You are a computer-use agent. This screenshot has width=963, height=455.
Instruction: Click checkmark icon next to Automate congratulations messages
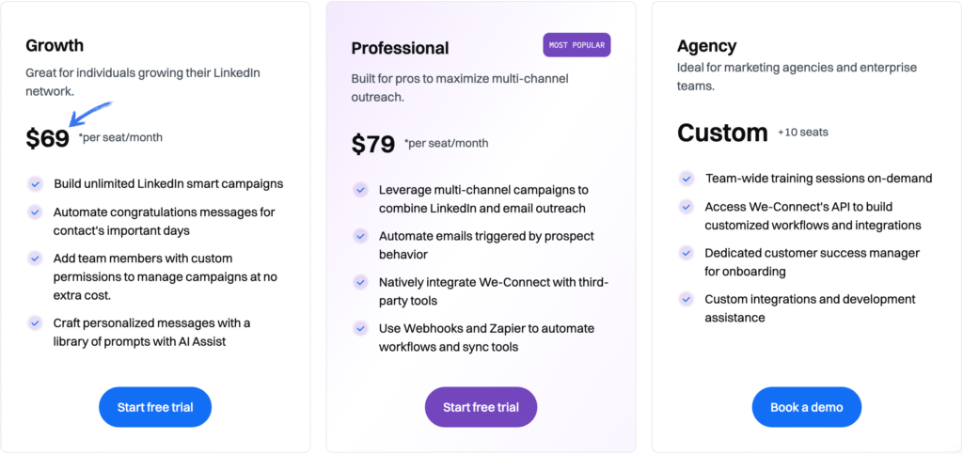[x=35, y=212]
